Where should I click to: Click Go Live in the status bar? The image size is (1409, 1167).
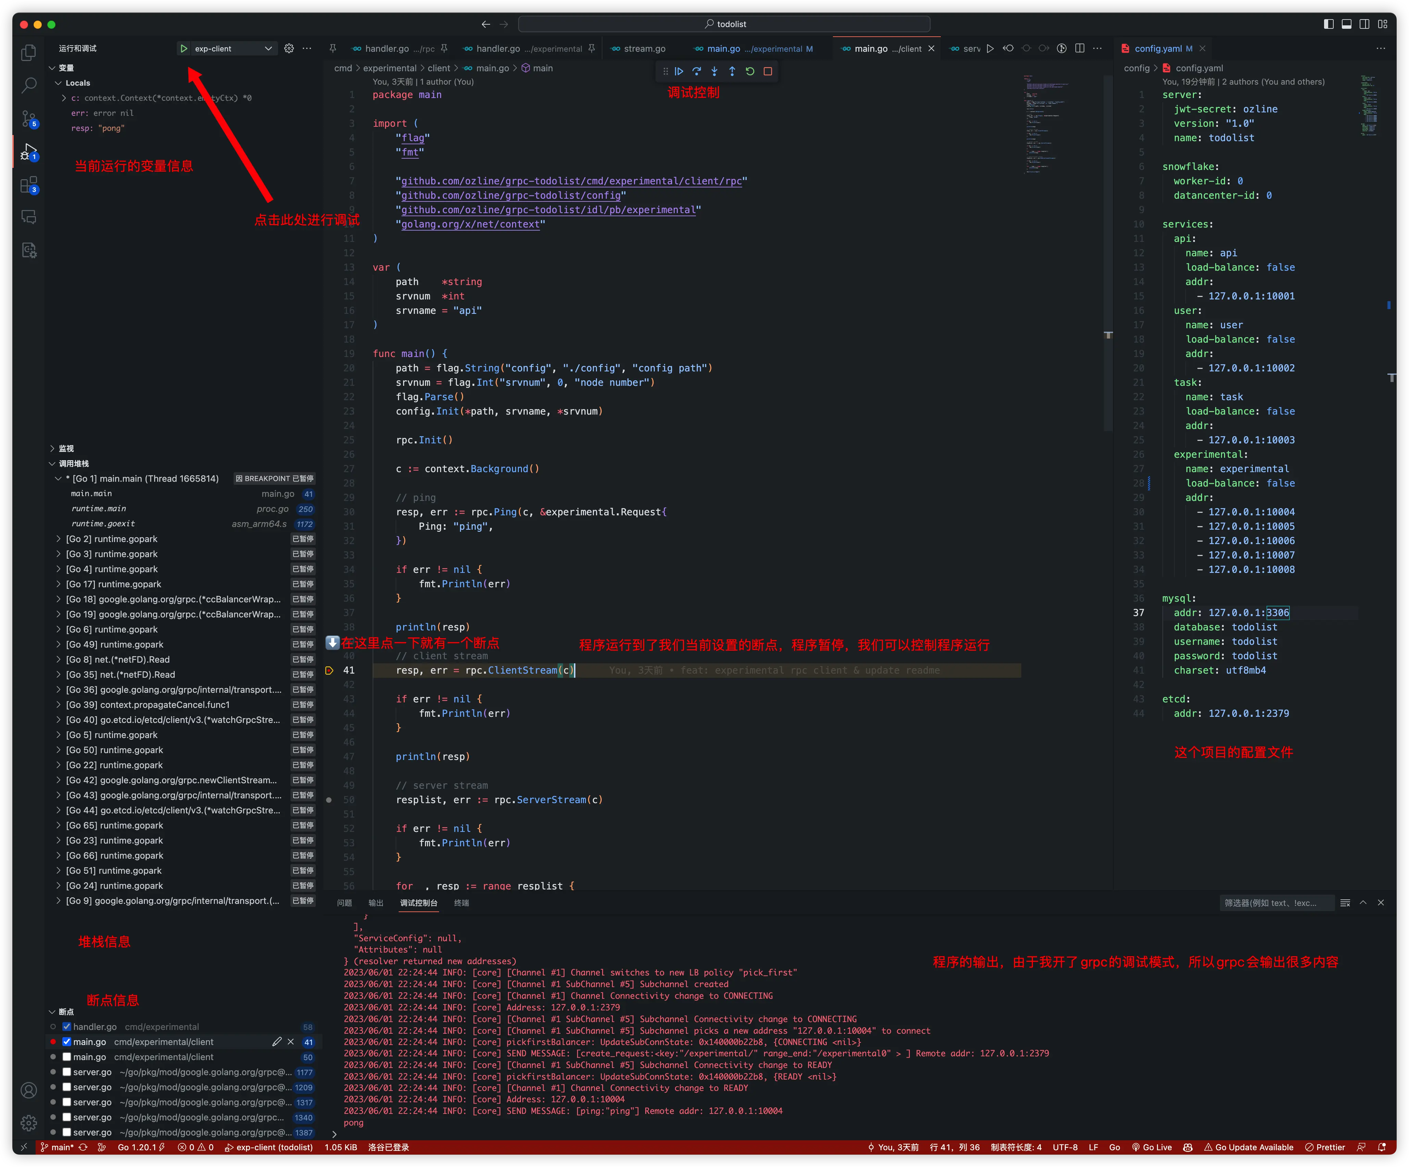tap(1152, 1147)
